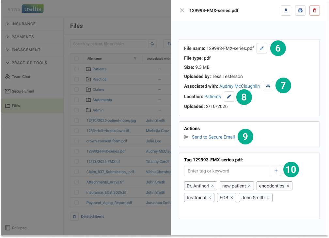Remove the Dr. Antinori tag
This screenshot has height=238, width=329.
pyautogui.click(x=212, y=186)
